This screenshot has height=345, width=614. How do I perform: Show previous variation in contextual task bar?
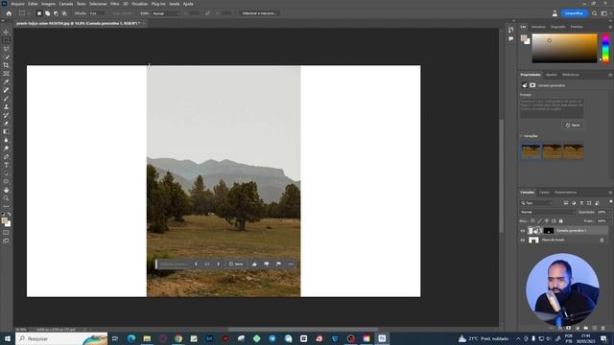point(196,264)
